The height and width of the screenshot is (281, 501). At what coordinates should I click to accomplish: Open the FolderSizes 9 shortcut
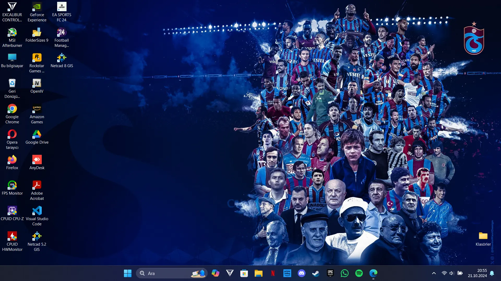(37, 35)
